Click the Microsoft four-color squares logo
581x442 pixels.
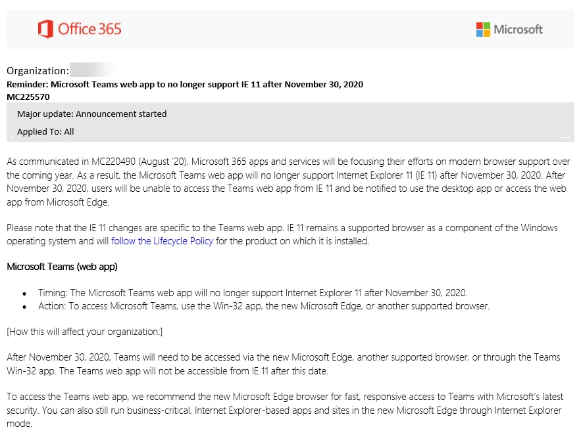pos(483,29)
